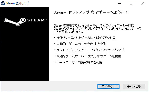Select the heading Steam セットアップ ウィザードへようこそ

(91, 13)
